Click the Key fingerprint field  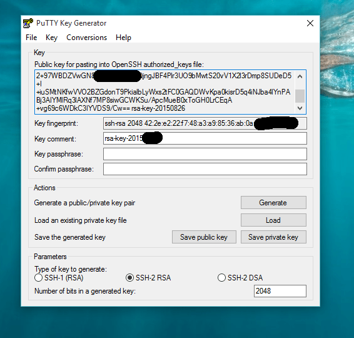(x=205, y=123)
